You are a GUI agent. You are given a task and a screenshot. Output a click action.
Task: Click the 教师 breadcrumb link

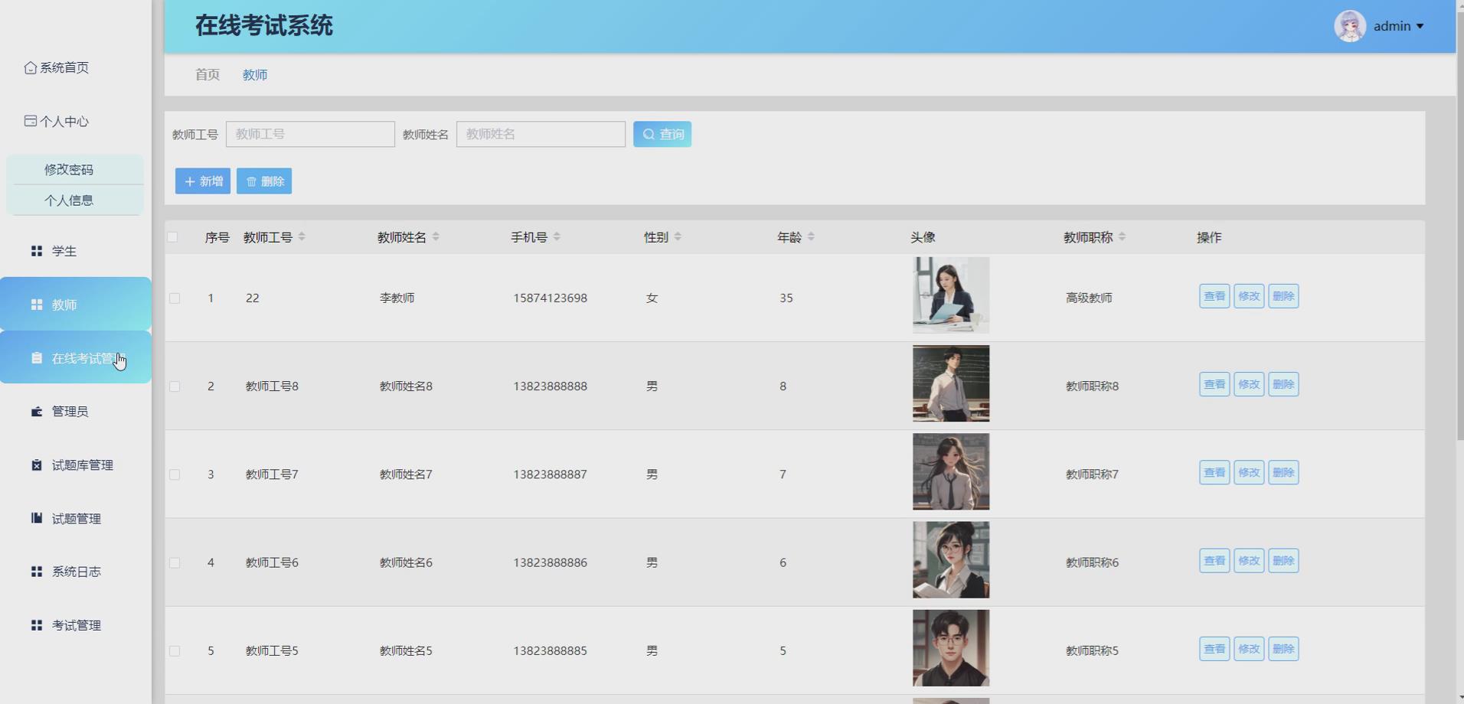255,75
